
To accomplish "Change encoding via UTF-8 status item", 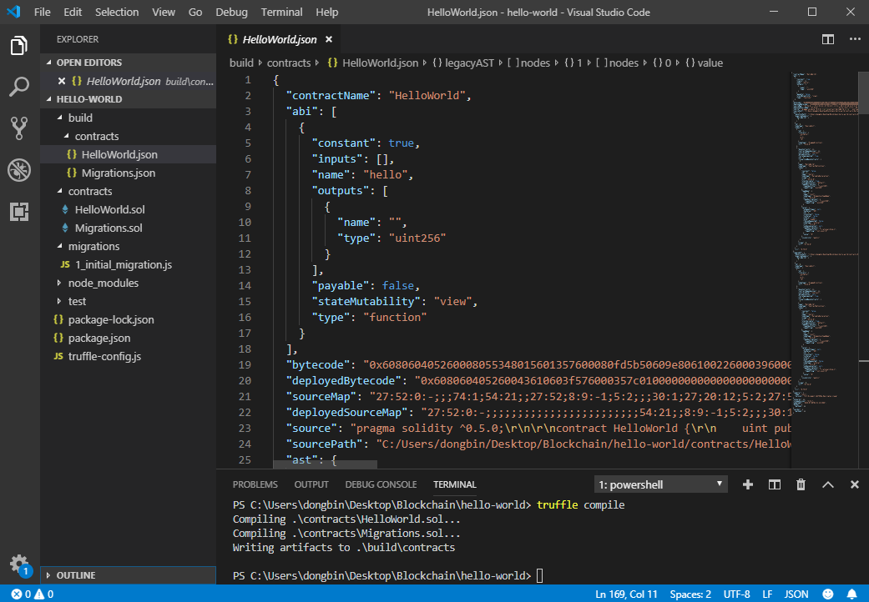I will [x=736, y=594].
